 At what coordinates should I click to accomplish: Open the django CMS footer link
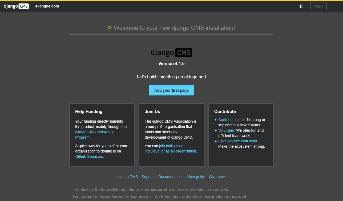[x=128, y=177]
